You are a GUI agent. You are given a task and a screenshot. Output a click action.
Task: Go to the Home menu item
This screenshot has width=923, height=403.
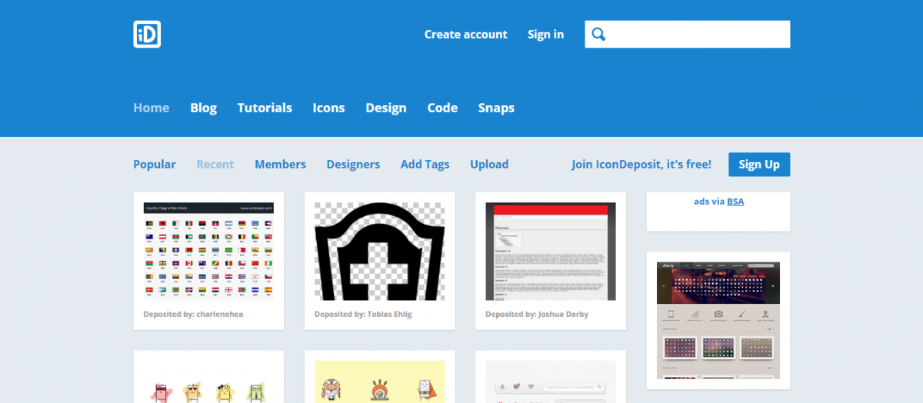click(151, 108)
